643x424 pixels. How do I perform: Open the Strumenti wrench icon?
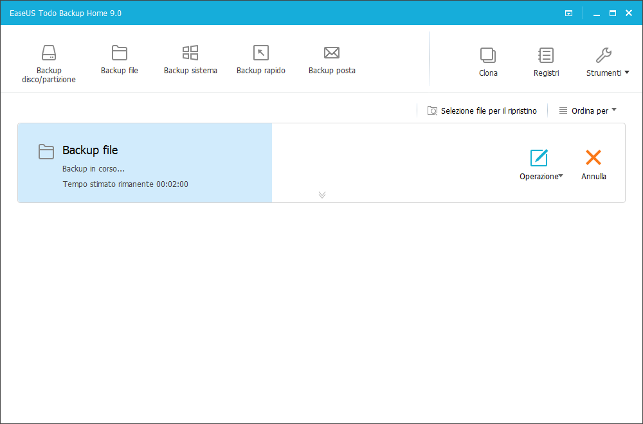[604, 55]
